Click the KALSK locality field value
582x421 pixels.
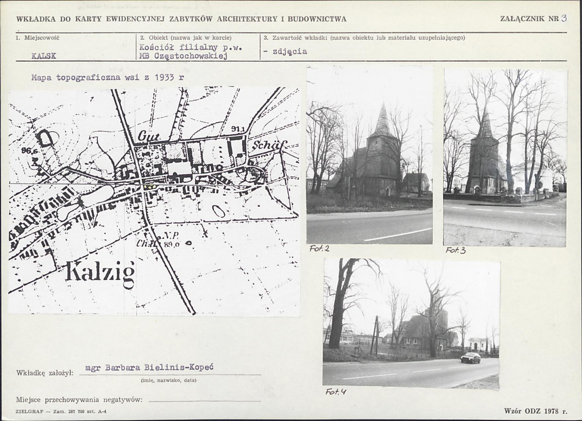(44, 56)
